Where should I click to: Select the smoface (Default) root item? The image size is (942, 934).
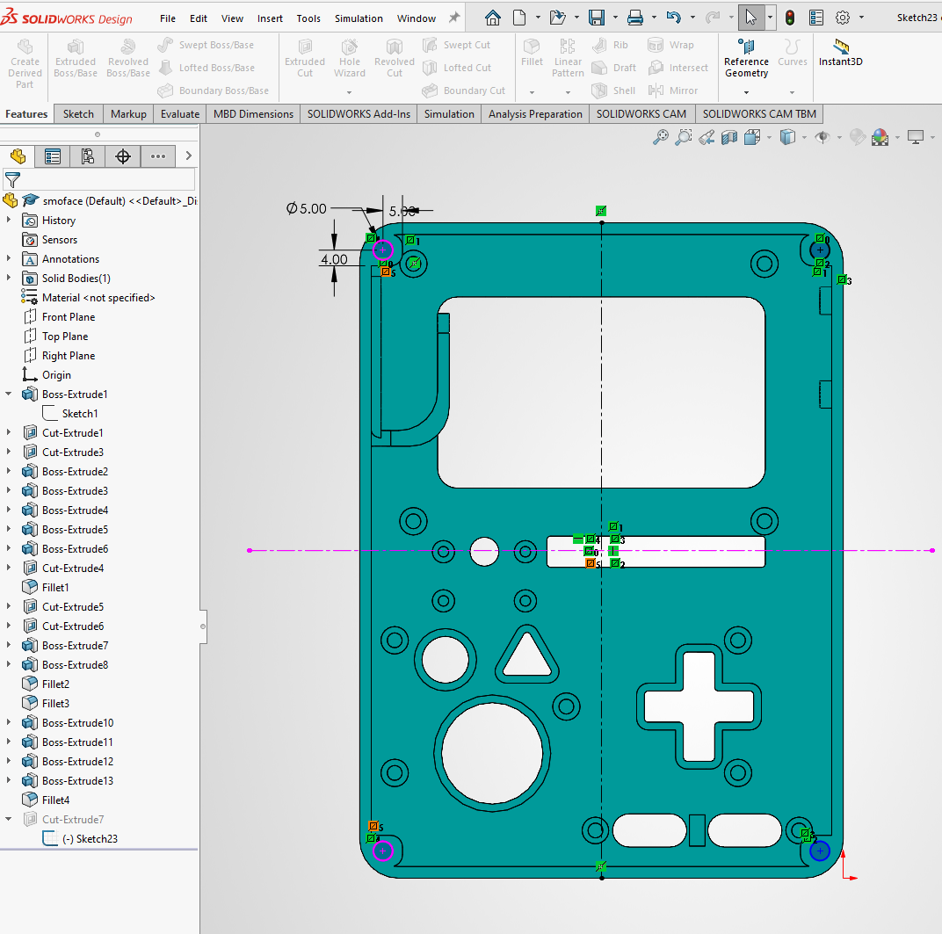point(119,201)
